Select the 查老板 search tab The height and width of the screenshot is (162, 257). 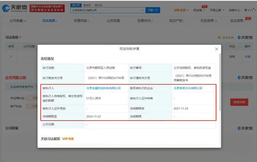tap(87, 5)
